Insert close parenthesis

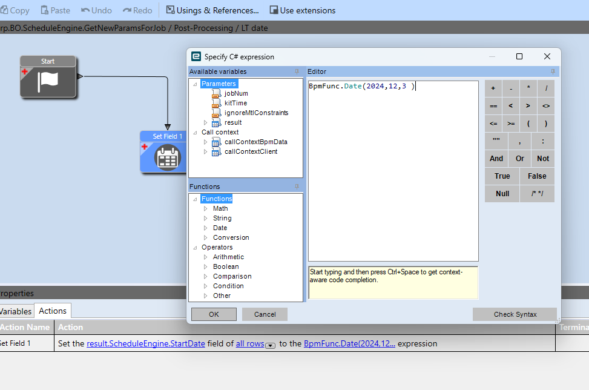click(546, 124)
